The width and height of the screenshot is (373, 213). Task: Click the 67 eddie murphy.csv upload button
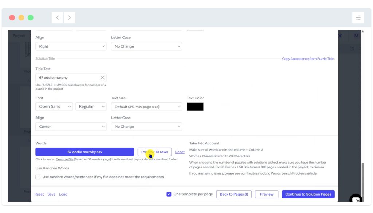click(x=85, y=152)
